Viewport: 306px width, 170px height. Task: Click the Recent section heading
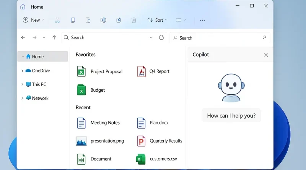click(x=83, y=108)
